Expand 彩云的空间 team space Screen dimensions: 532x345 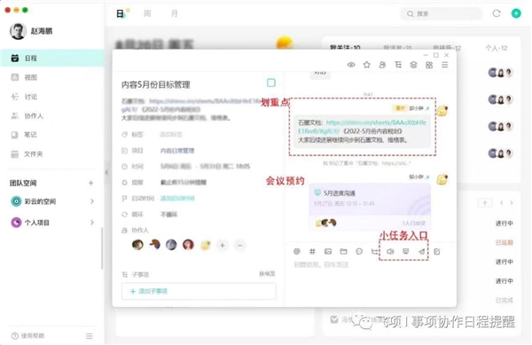(92, 201)
